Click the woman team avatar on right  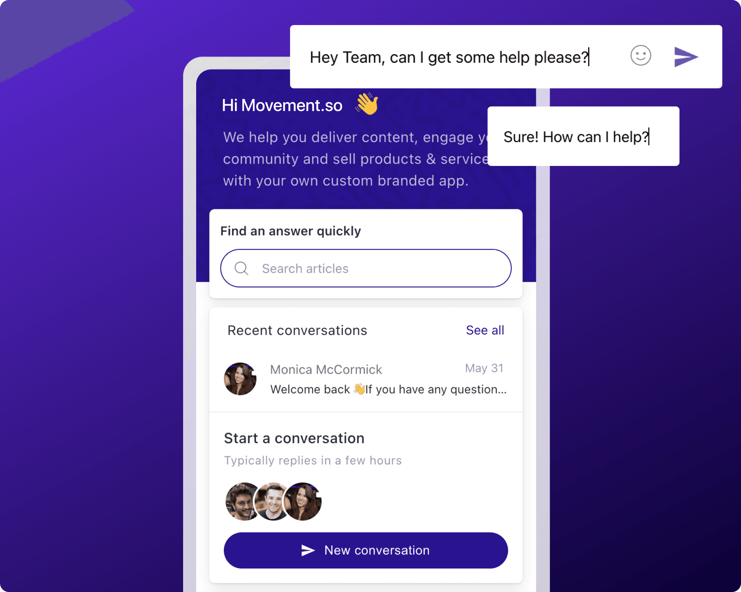(302, 501)
